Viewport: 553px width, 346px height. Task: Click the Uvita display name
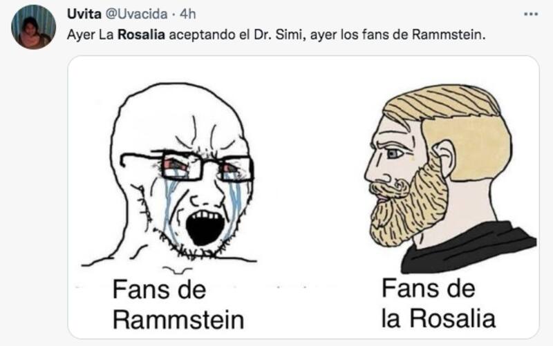pyautogui.click(x=84, y=14)
